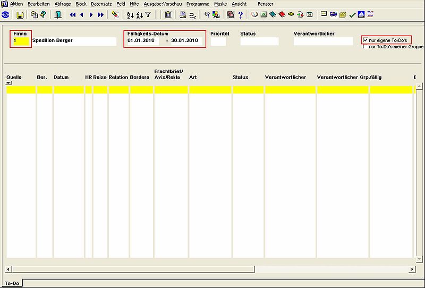Click the horizontal scrollbar right arrow
This screenshot has width=425, height=288.
tap(412, 269)
